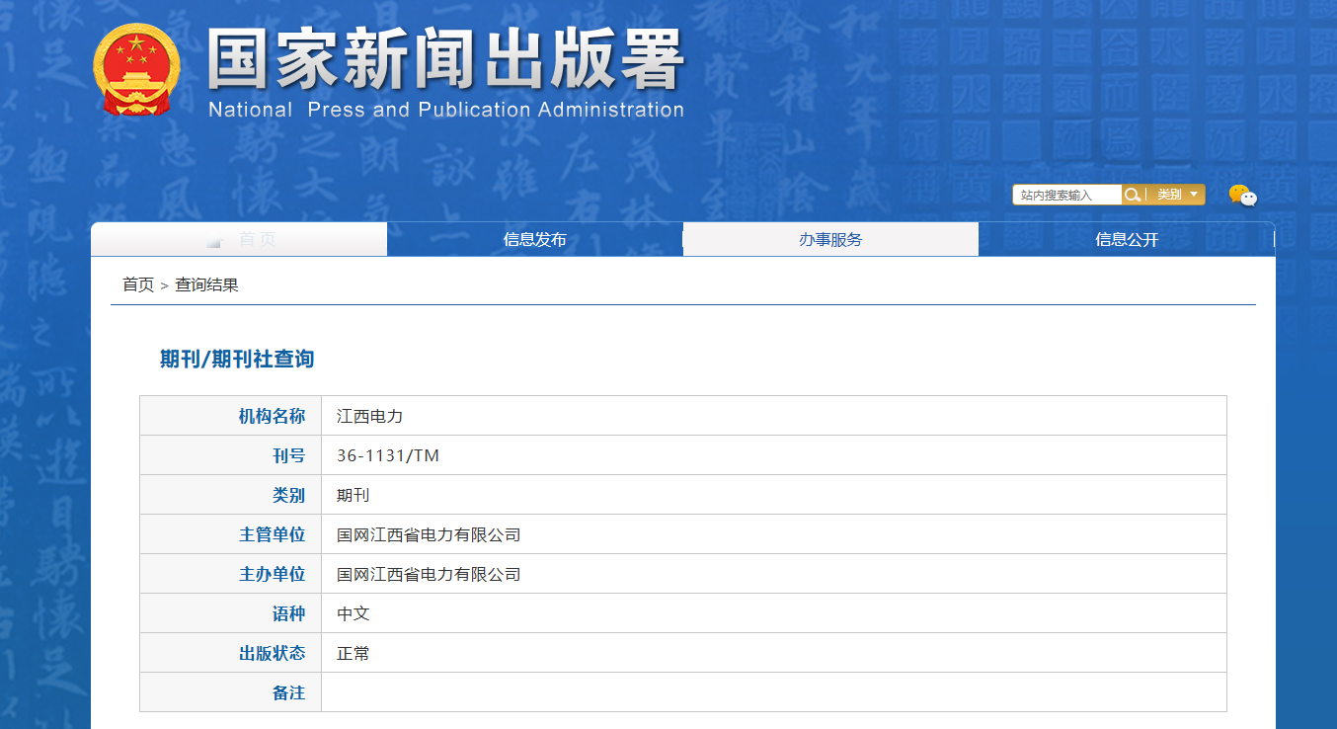
Task: Click the 期刊/期刊社查询 heading
Action: [x=237, y=359]
